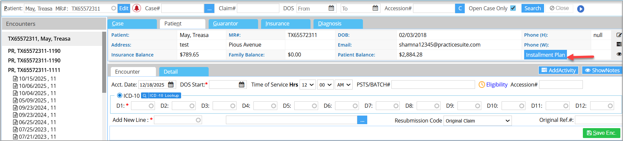Screen dimensions: 623x141
Task: Open the DOS To calendar picker
Action: click(375, 8)
